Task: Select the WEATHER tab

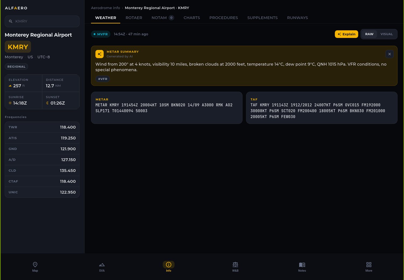Action: click(x=106, y=18)
